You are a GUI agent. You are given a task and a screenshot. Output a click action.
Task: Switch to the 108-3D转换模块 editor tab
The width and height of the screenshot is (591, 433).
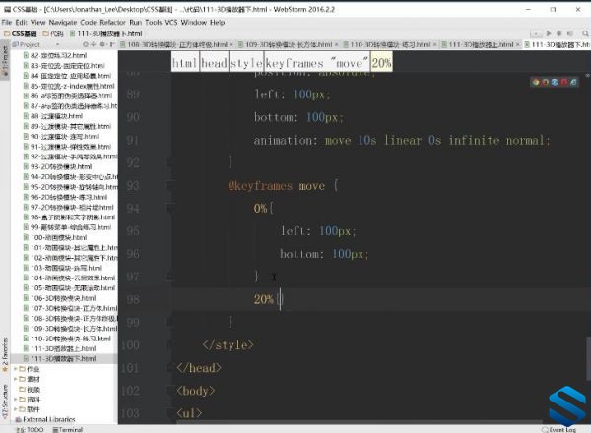(x=176, y=44)
